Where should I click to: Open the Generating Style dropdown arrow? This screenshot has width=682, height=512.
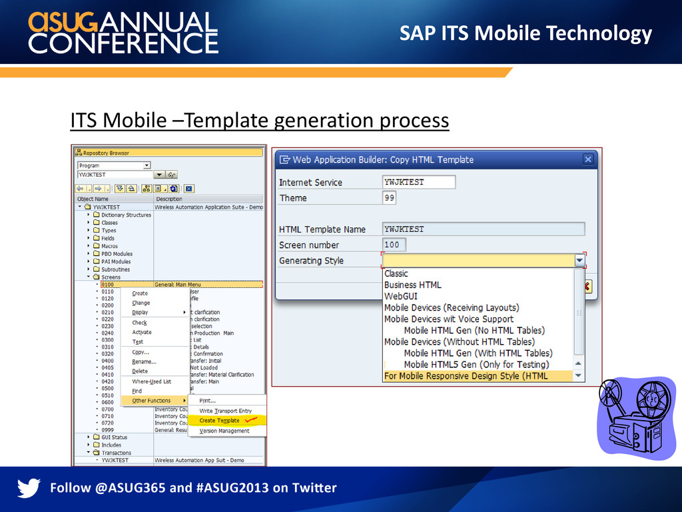(579, 261)
